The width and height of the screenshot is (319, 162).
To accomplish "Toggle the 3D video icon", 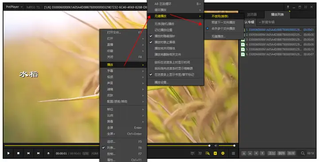I will pyautogui.click(x=200, y=153).
